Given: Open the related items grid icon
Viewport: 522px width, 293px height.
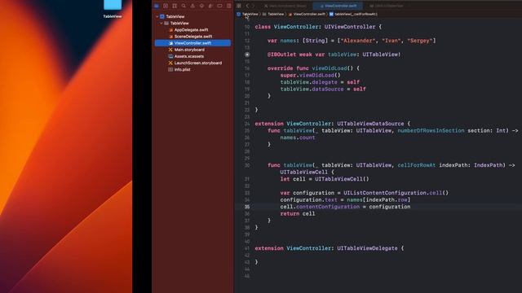Looking at the screenshot, I should click(x=239, y=6).
